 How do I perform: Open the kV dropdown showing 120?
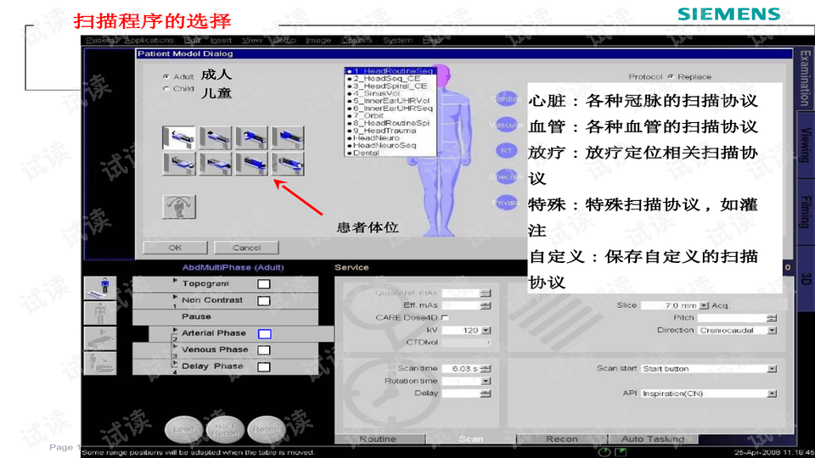[486, 330]
